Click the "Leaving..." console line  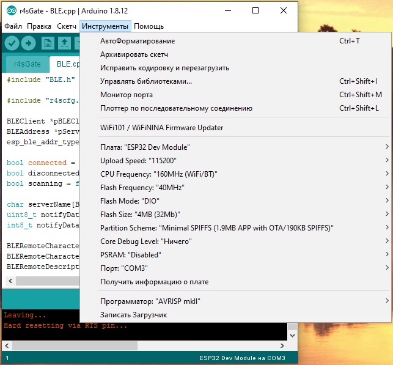click(25, 315)
